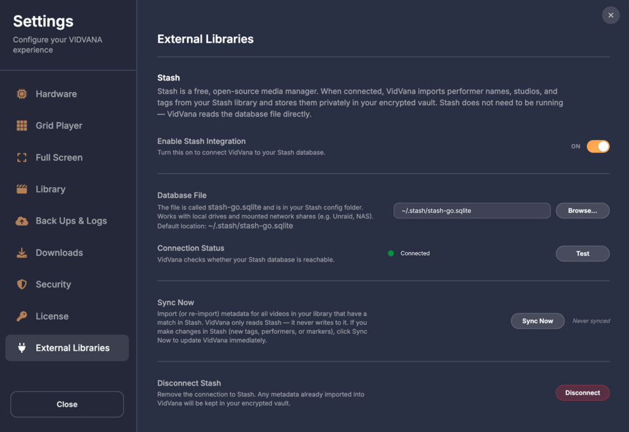Click the Back Ups cloud upload icon
This screenshot has height=432, width=629.
click(x=22, y=221)
